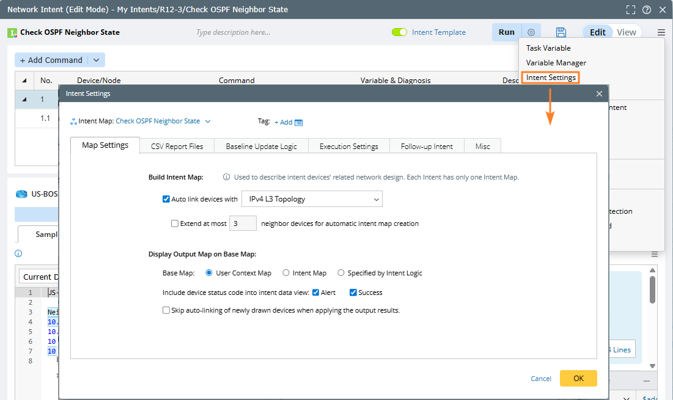Click the fullscreen expand icon
673x400 pixels.
tap(631, 10)
